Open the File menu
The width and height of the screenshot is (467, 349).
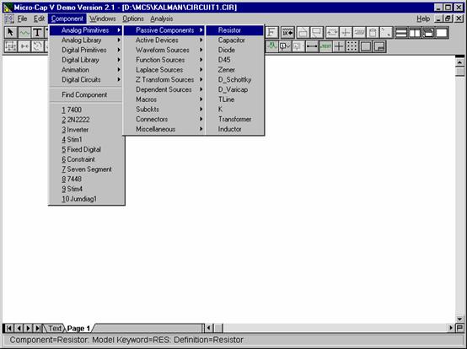point(22,19)
